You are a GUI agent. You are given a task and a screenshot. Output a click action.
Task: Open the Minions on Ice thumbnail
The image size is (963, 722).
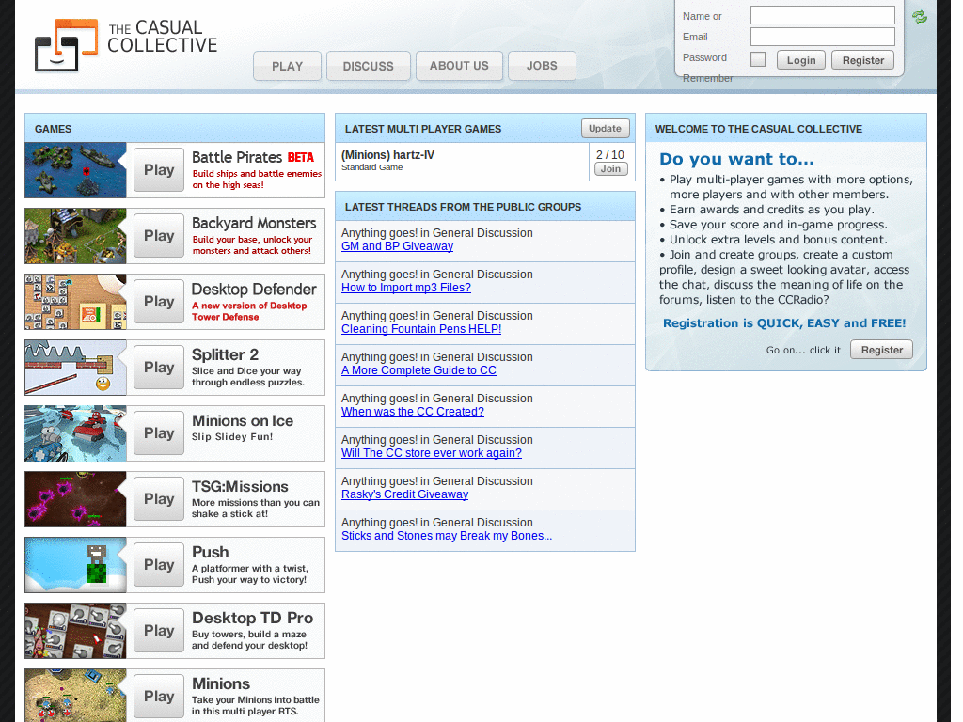(75, 432)
